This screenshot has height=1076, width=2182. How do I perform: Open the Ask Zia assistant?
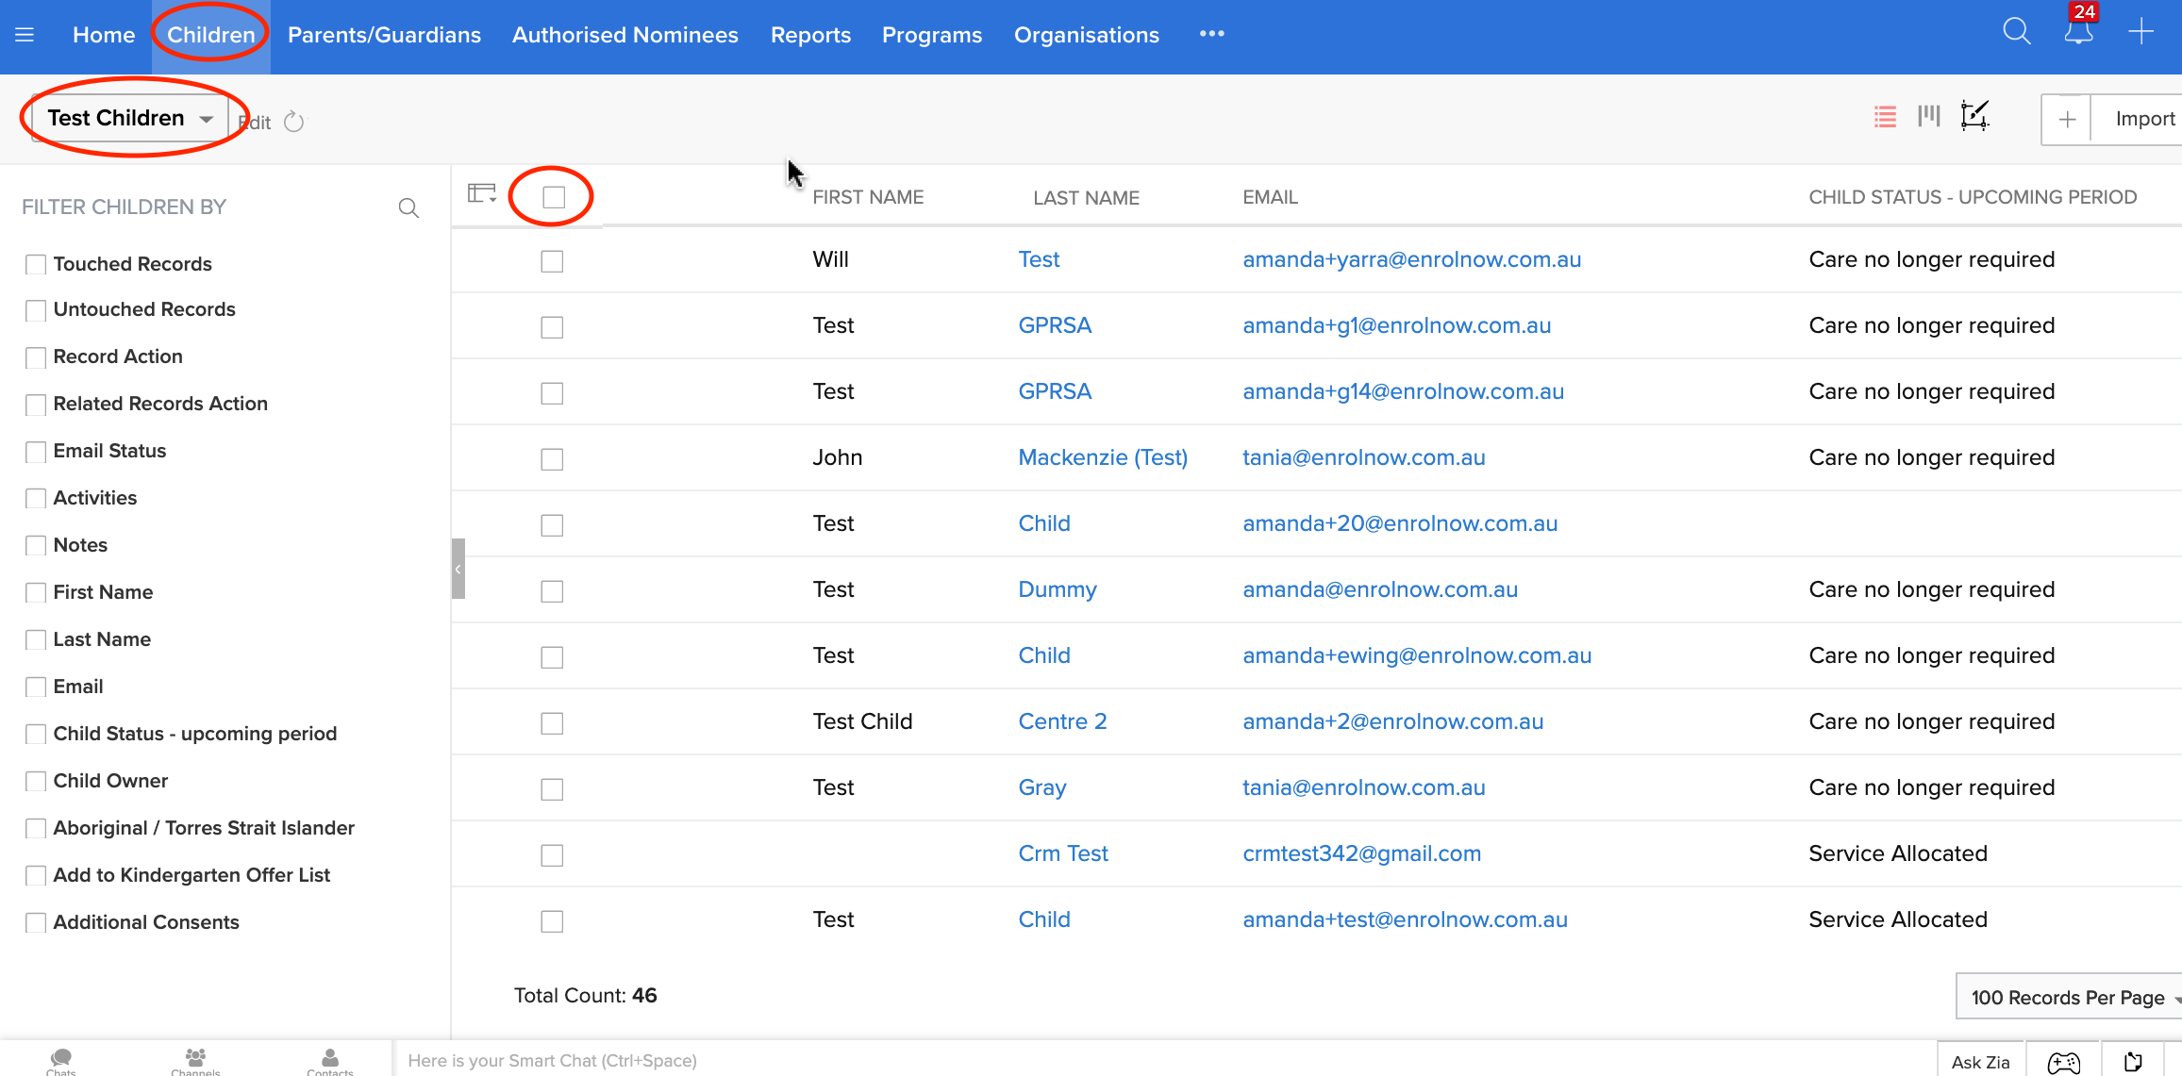(1980, 1062)
